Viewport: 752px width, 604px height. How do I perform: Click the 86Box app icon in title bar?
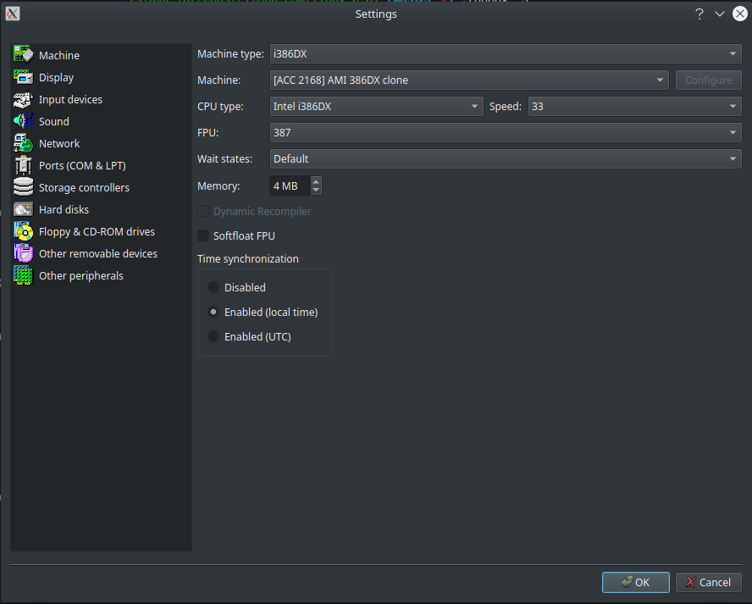pos(13,14)
